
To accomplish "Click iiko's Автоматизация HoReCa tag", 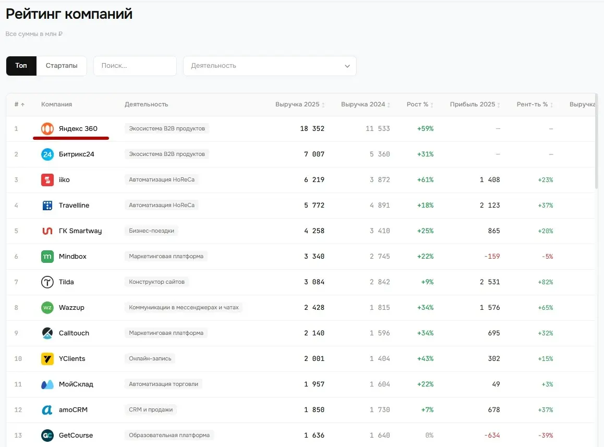I will click(162, 179).
